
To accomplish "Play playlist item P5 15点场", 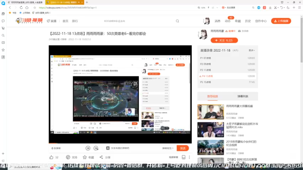I will tap(228, 82).
